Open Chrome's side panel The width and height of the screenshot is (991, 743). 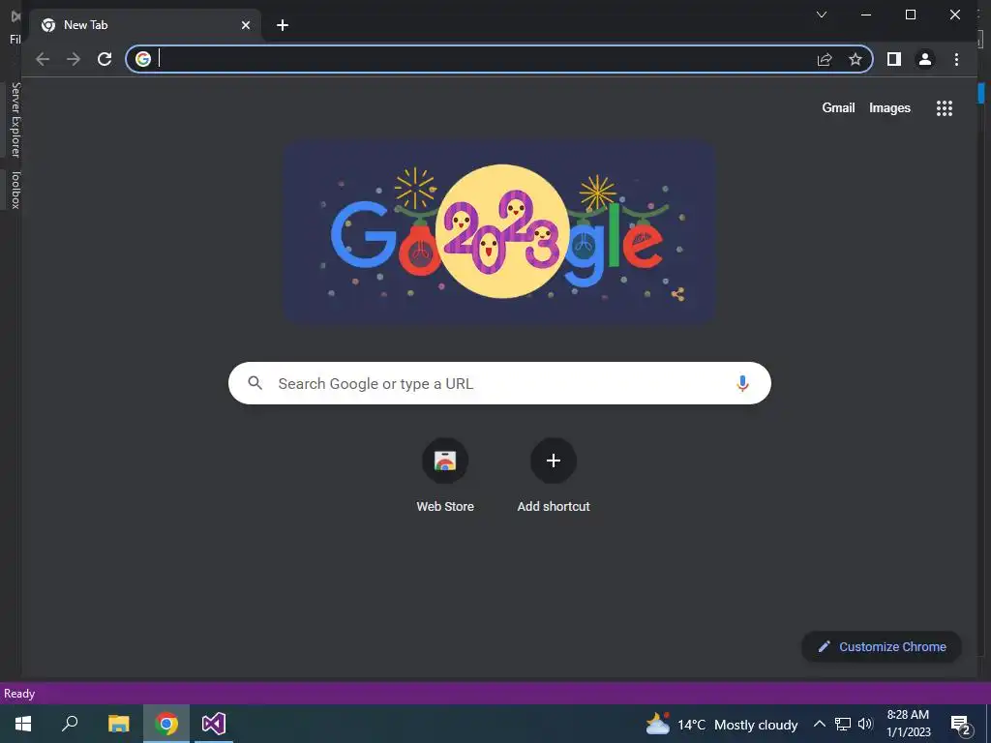pos(893,59)
